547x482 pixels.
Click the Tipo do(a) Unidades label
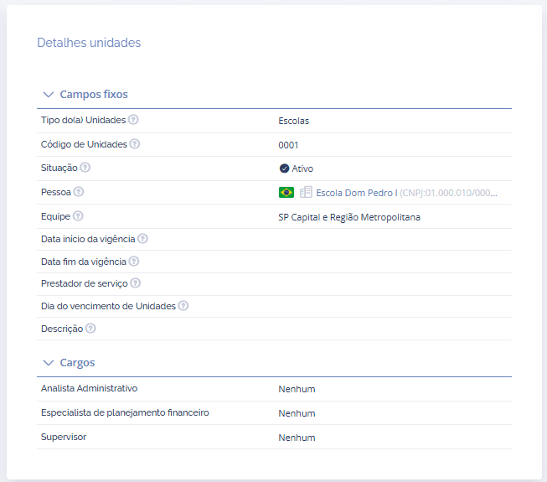coord(84,120)
